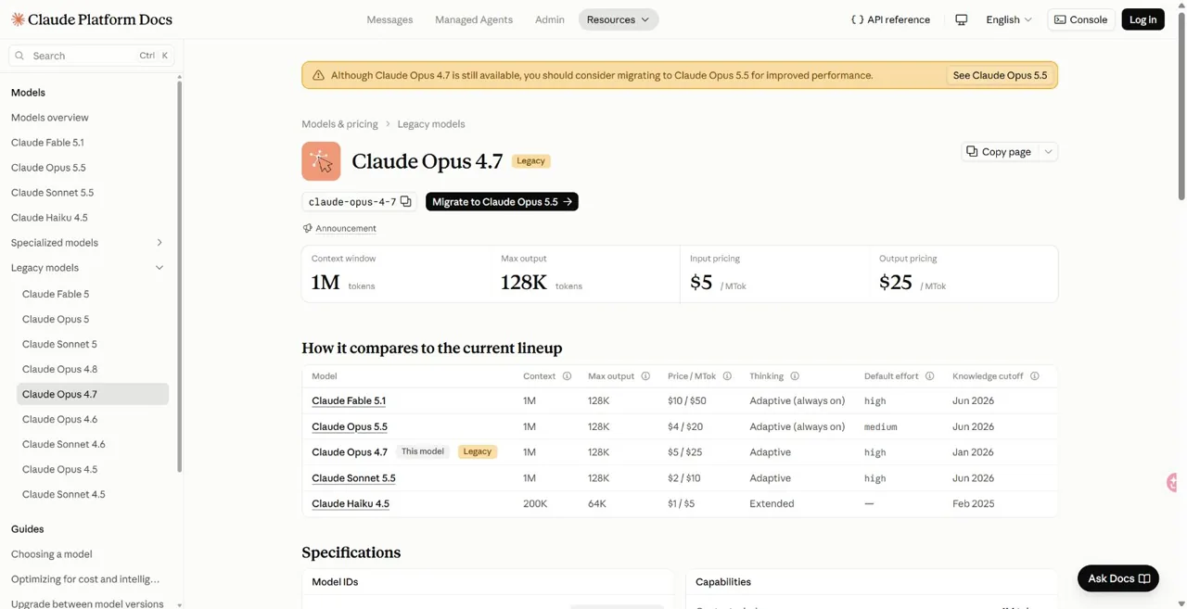
Task: Click the $5 / $25 price cell
Action: click(x=684, y=452)
